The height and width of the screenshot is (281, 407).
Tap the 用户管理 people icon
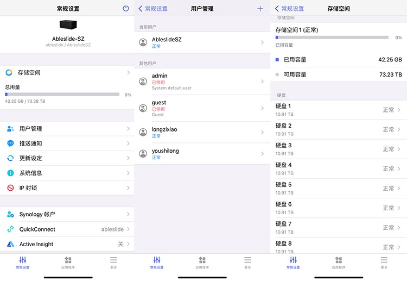point(10,129)
